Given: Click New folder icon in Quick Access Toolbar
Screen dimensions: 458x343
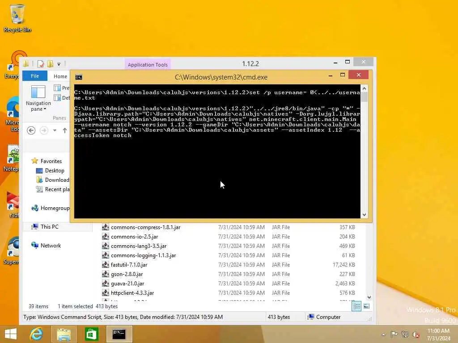Looking at the screenshot, I should (50, 63).
